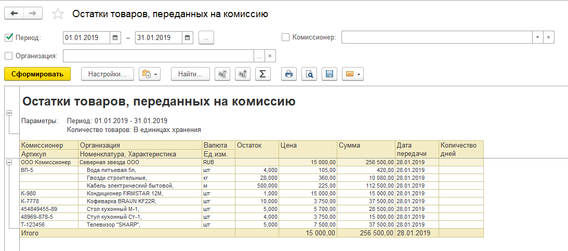This screenshot has width=568, height=251.
Task: Expand all report groups icon
Action: (242, 74)
